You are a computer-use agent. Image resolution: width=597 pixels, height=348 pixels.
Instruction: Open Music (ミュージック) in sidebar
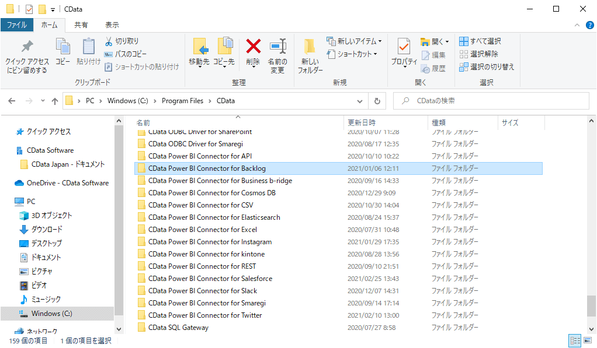pyautogui.click(x=46, y=300)
